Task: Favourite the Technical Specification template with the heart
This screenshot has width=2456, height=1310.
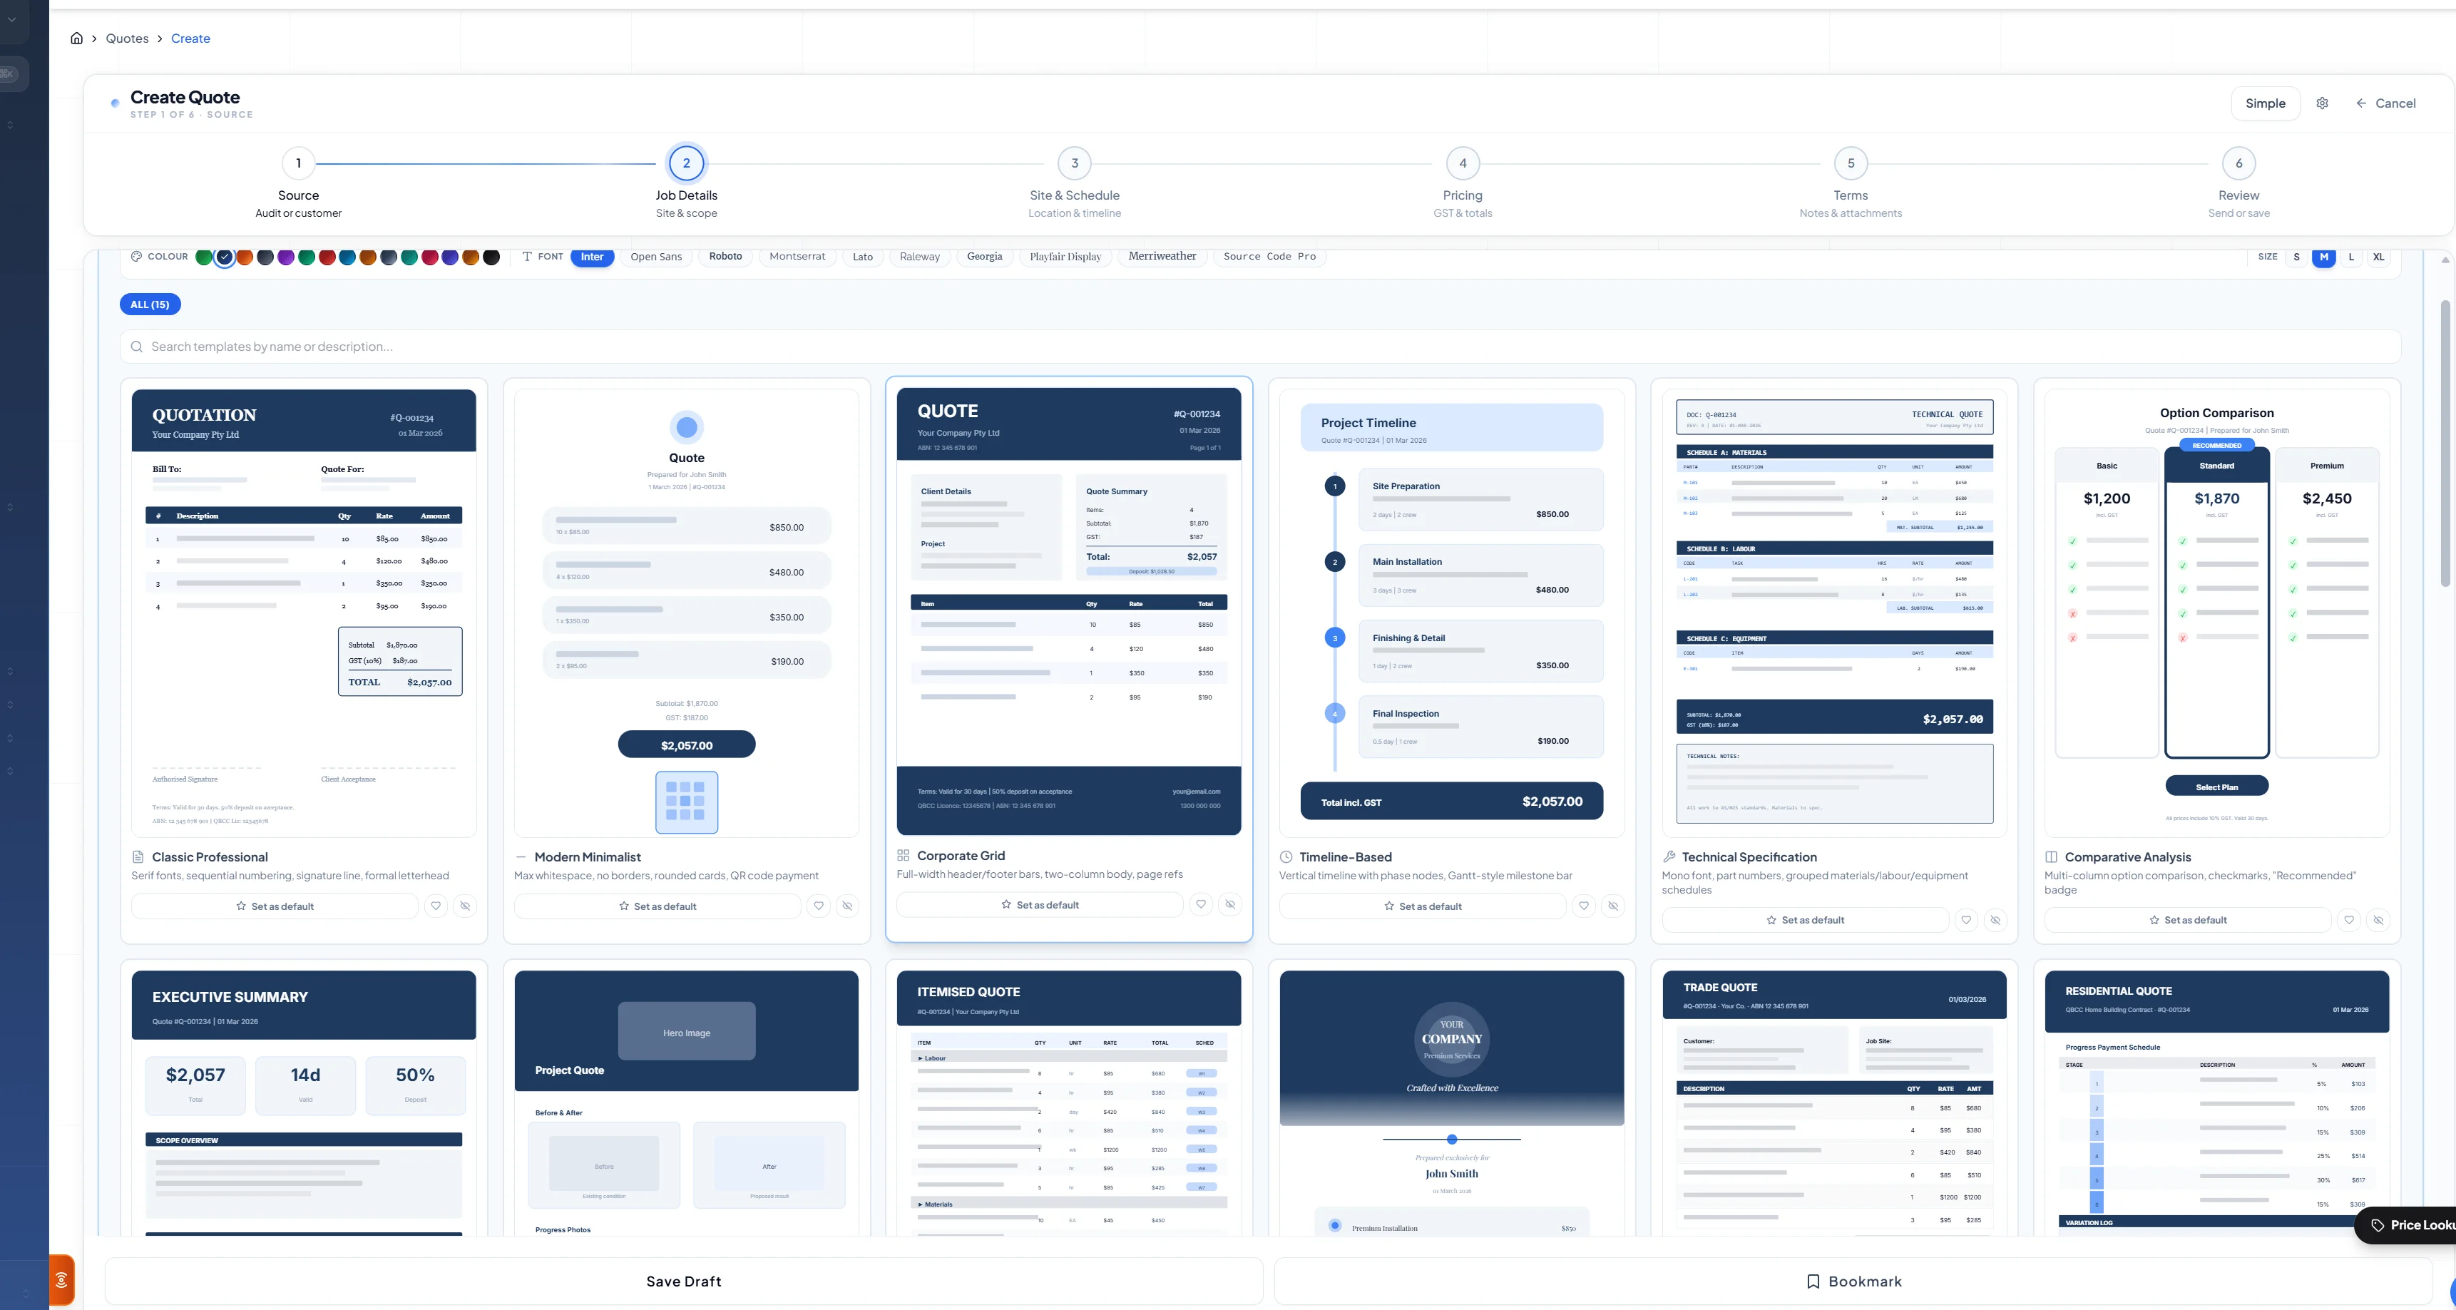Action: point(1966,920)
